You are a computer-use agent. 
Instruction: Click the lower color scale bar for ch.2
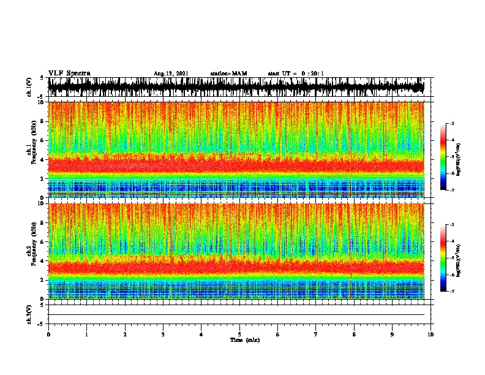(443, 258)
